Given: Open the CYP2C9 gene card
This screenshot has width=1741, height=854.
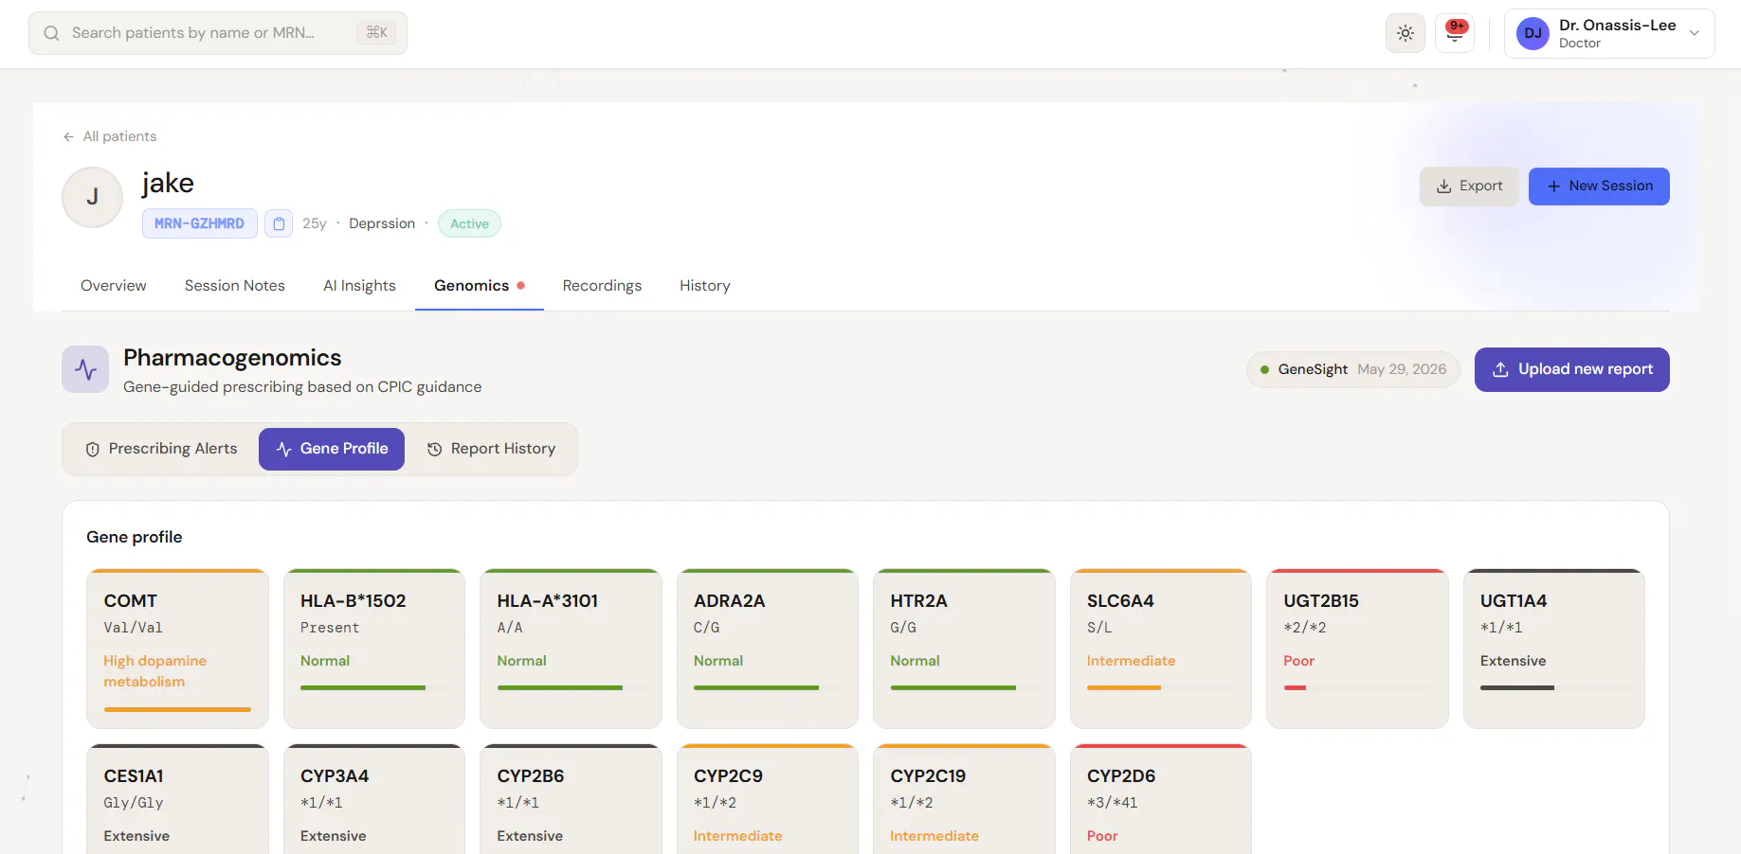Looking at the screenshot, I should (768, 799).
